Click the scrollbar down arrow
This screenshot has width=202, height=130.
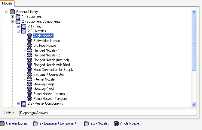point(194,104)
